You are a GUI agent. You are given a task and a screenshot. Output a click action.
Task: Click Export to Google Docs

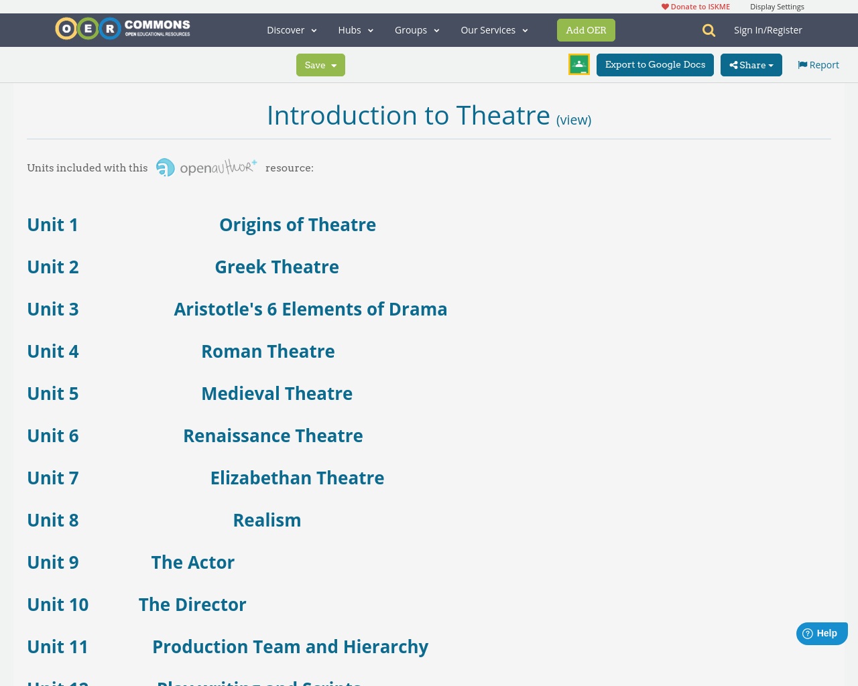click(655, 64)
